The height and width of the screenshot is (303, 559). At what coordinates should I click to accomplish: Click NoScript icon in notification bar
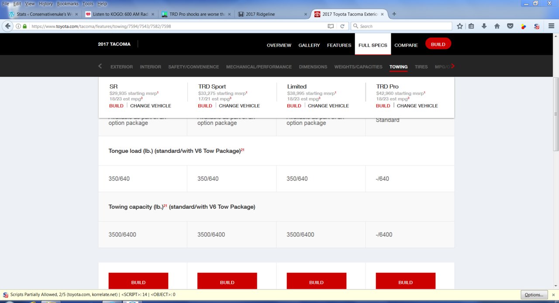(5, 295)
